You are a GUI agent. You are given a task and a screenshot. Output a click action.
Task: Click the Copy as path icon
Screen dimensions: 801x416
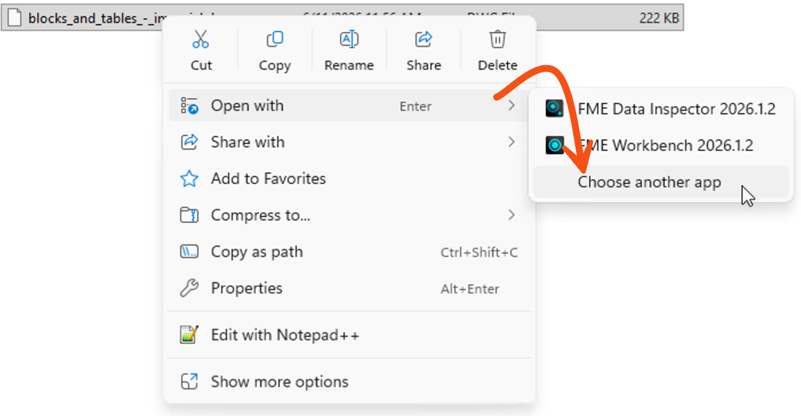(189, 252)
